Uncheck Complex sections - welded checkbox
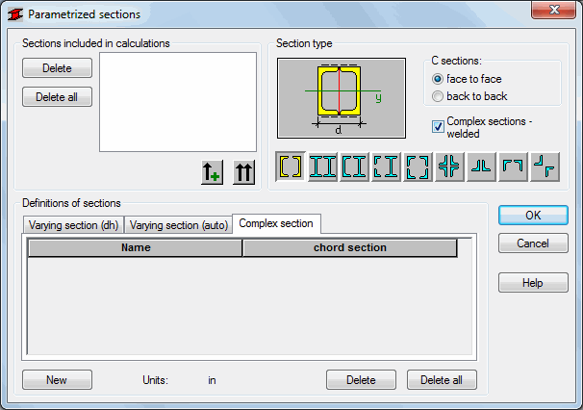The width and height of the screenshot is (583, 410). click(439, 124)
